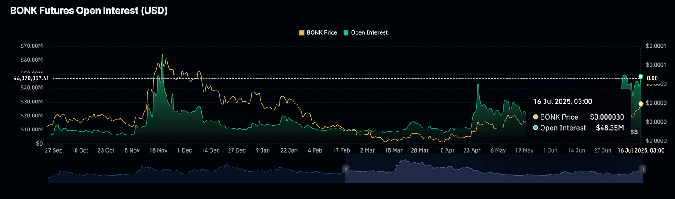Click the 14 Jun x-axis label
The height and width of the screenshot is (199, 675).
577,150
